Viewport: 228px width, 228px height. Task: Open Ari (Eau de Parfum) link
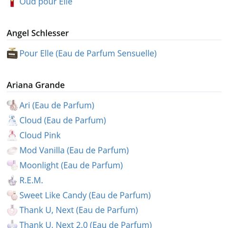point(57,105)
